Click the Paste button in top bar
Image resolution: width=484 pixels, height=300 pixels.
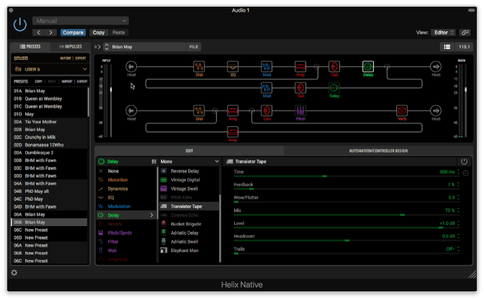click(119, 33)
